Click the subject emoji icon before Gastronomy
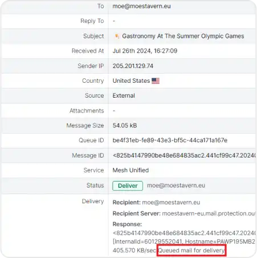Viewport: 257px width, 258px height. click(x=117, y=36)
